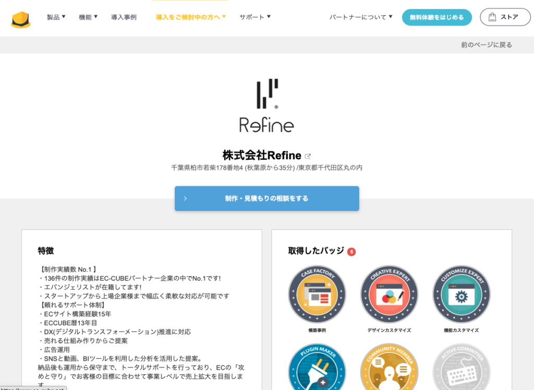Click 【制作実績数 No.1 】 text
Image resolution: width=534 pixels, height=390 pixels.
pyautogui.click(x=68, y=269)
